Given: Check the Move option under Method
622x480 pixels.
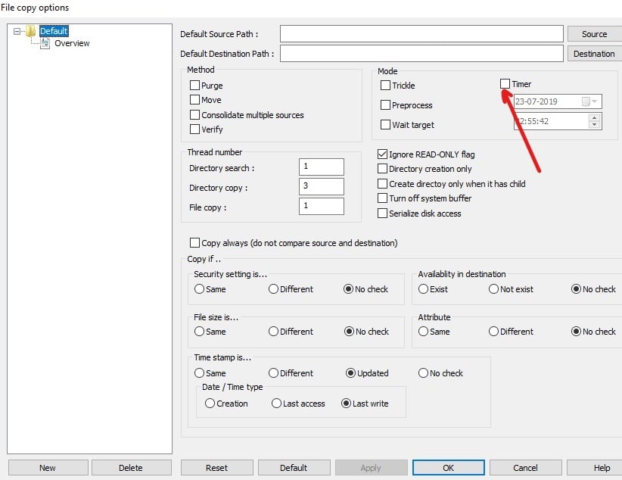Looking at the screenshot, I should [194, 100].
